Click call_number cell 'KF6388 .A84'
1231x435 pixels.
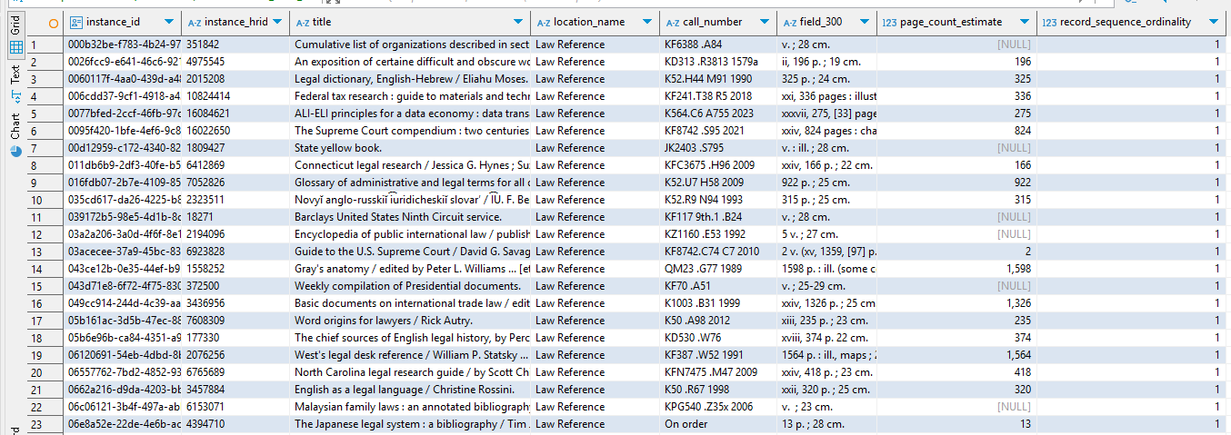click(x=718, y=44)
